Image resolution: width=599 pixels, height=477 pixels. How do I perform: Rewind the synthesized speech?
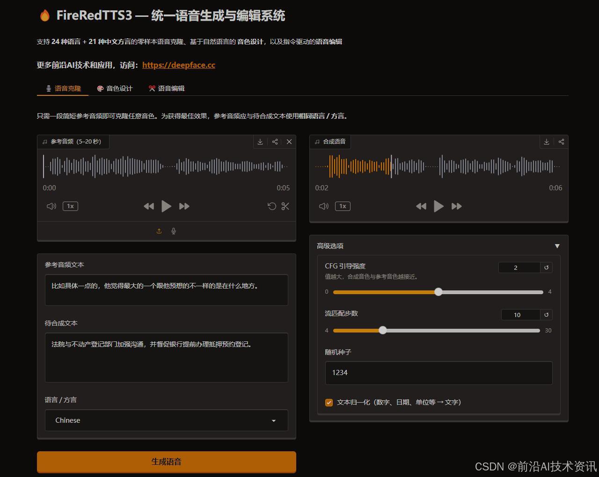[x=421, y=206]
